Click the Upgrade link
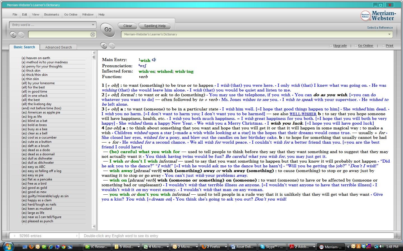Screen dimensions: 403x251 [340, 46]
